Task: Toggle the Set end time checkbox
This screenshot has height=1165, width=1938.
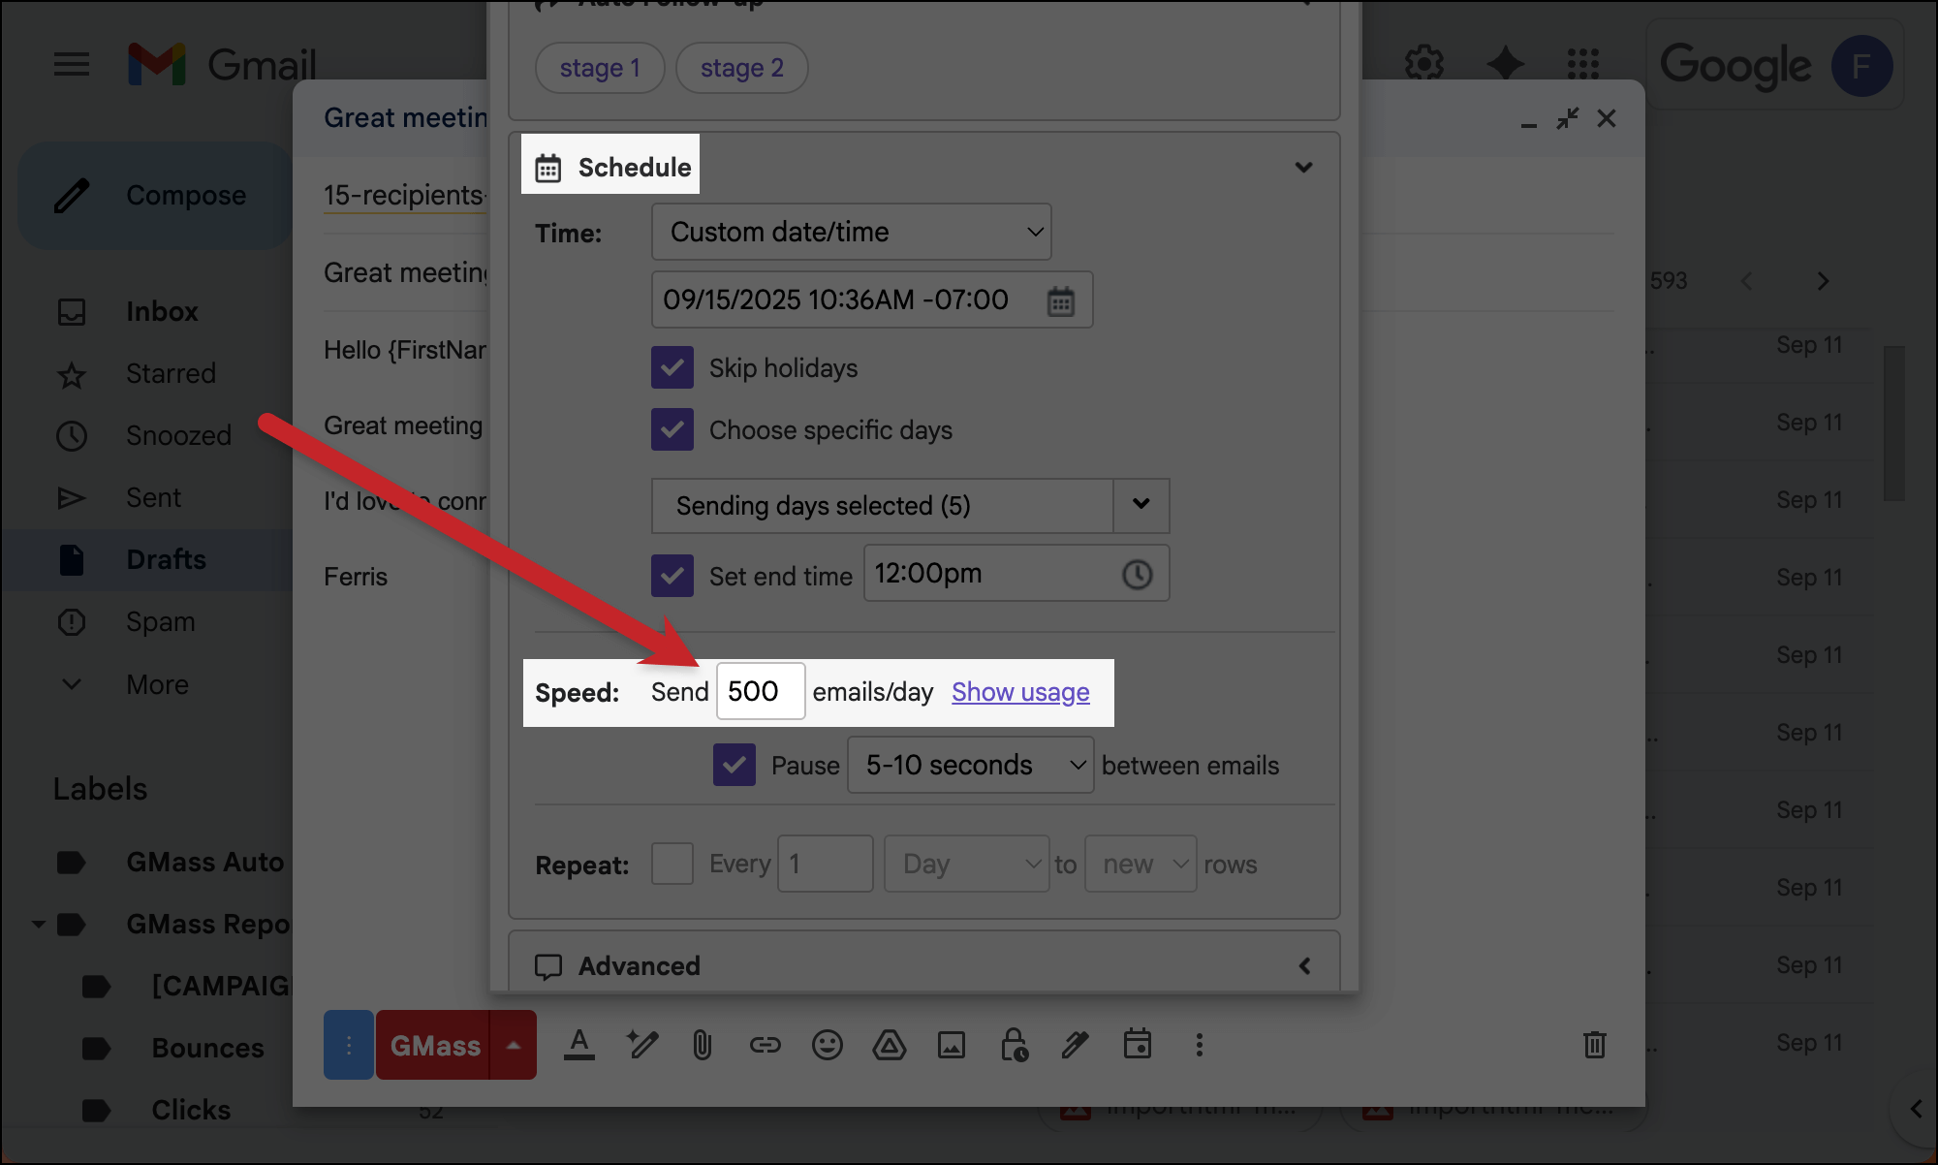Action: [x=672, y=576]
